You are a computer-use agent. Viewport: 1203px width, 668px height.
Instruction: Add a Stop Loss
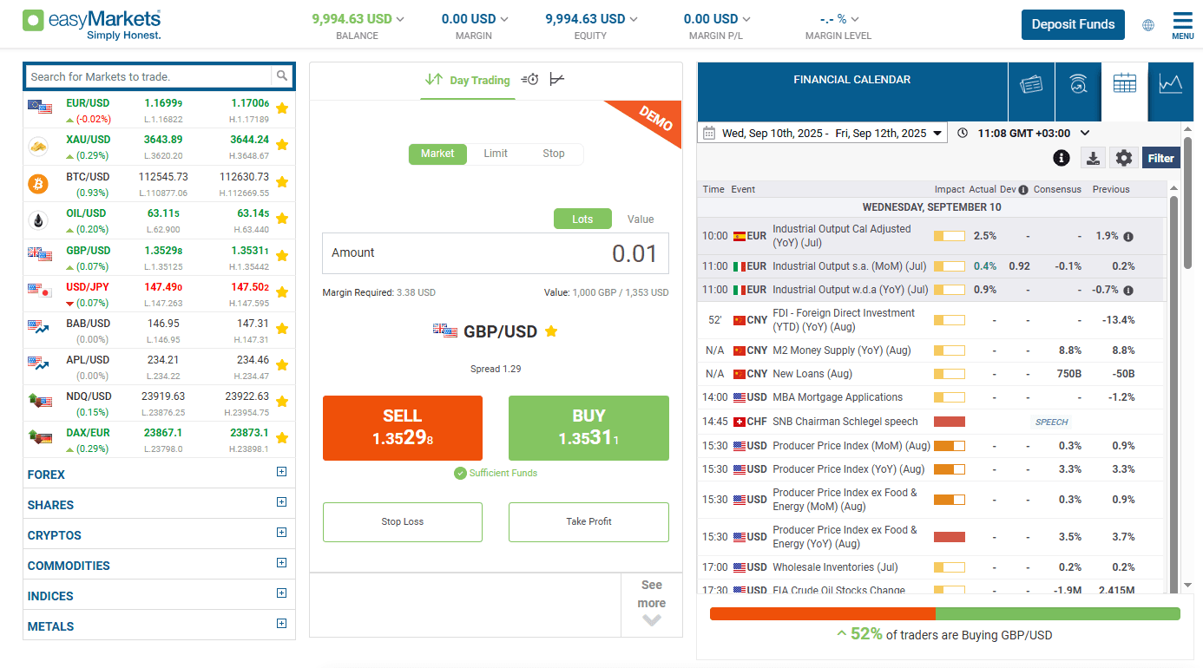(x=403, y=522)
